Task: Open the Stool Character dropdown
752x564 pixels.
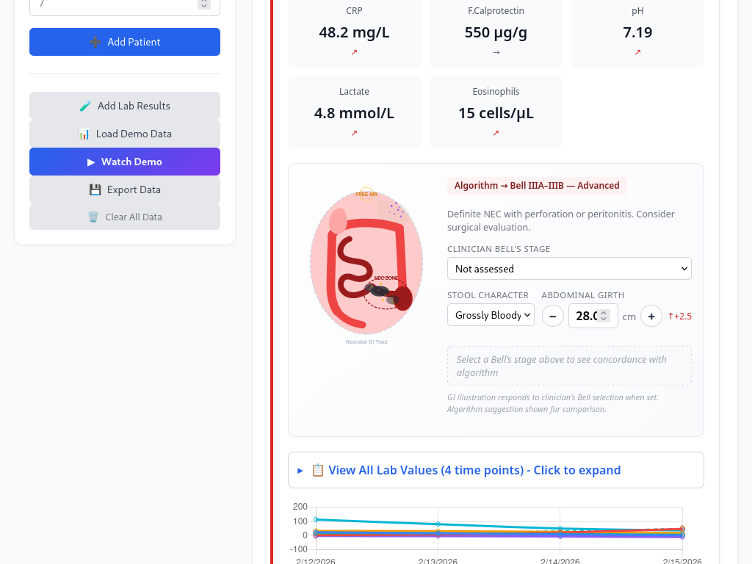Action: tap(491, 315)
